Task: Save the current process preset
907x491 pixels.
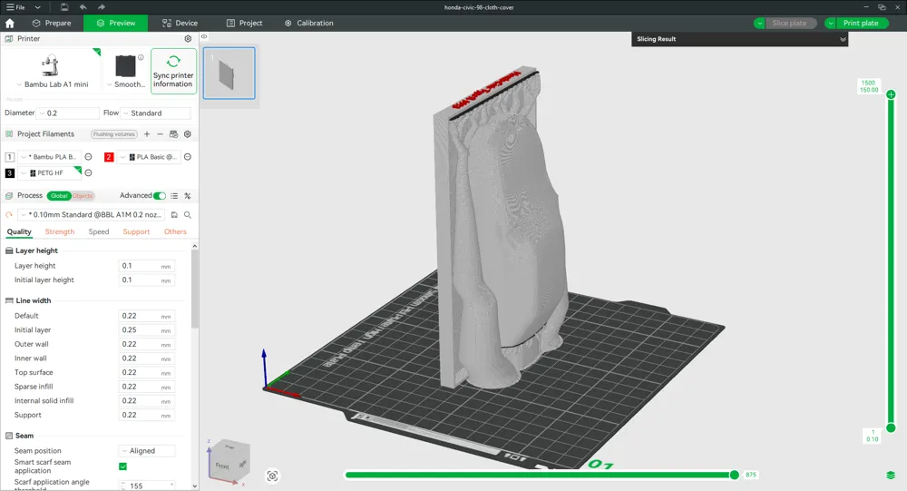Action: click(x=174, y=215)
